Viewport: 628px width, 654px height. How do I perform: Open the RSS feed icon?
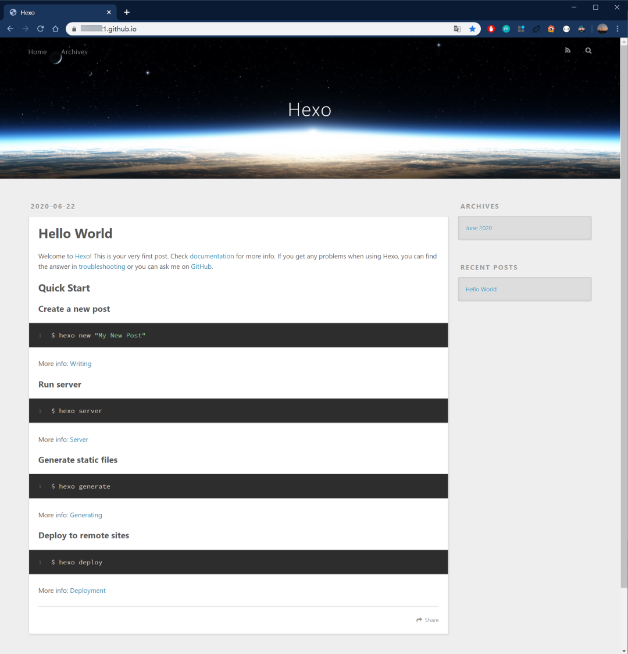pos(568,51)
